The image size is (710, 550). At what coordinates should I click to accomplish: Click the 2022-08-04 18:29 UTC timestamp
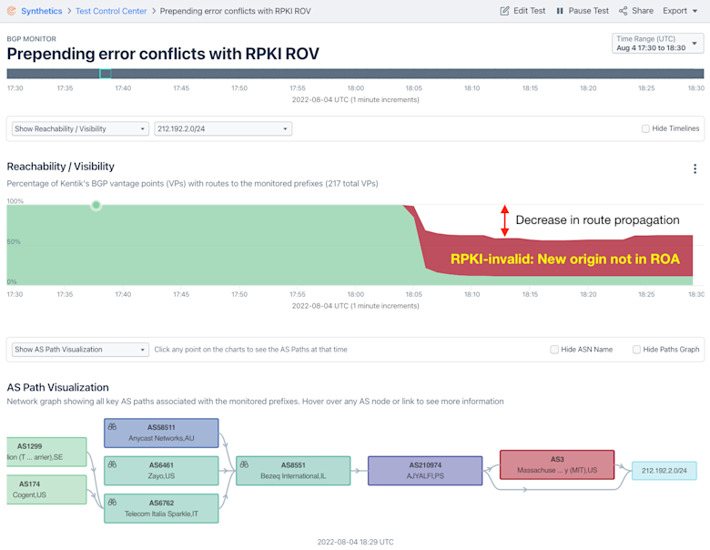[x=355, y=542]
